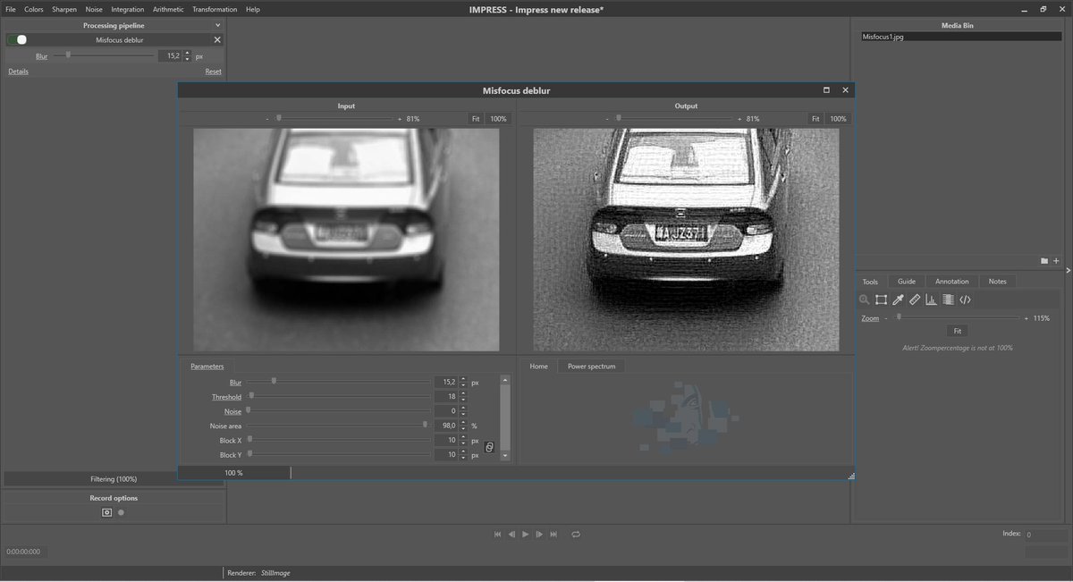This screenshot has height=582, width=1073.
Task: Close the Misfocus deblur dialog
Action: [845, 90]
